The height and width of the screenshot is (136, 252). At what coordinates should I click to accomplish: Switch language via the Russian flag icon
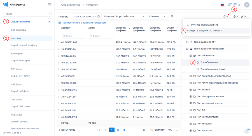pyautogui.click(x=222, y=5)
